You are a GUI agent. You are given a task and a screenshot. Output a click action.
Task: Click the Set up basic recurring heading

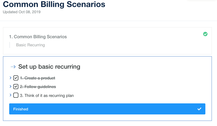49,67
